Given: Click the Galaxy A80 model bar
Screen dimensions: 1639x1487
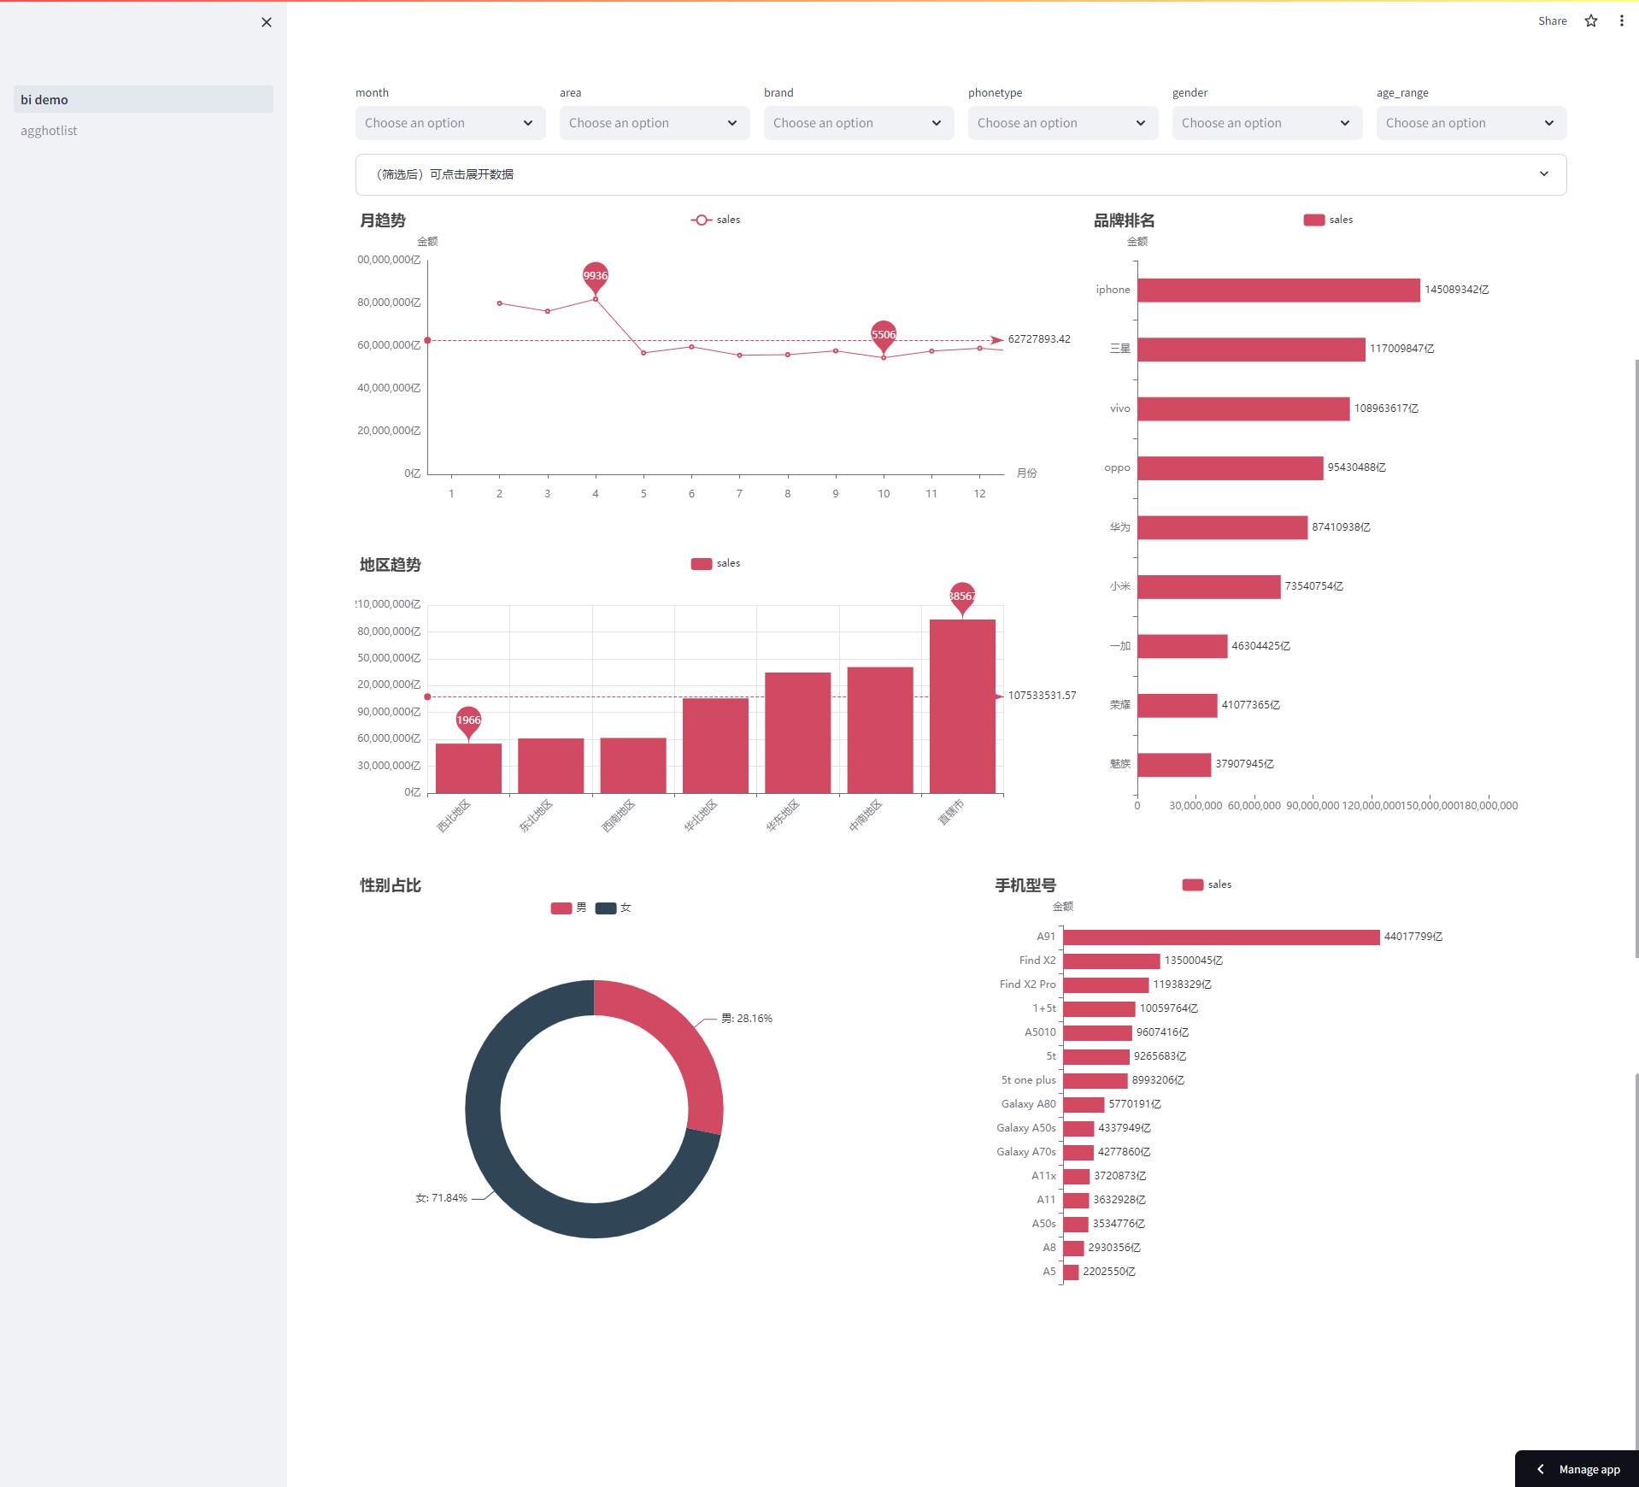Looking at the screenshot, I should (x=1084, y=1104).
